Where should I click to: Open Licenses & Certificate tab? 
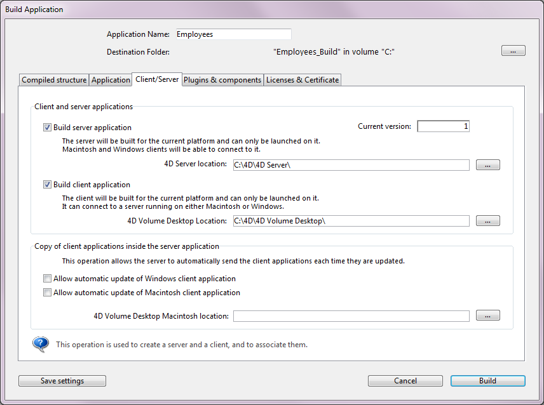pos(303,80)
